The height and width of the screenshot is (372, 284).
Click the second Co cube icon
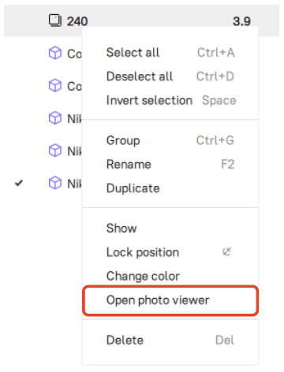coord(55,85)
